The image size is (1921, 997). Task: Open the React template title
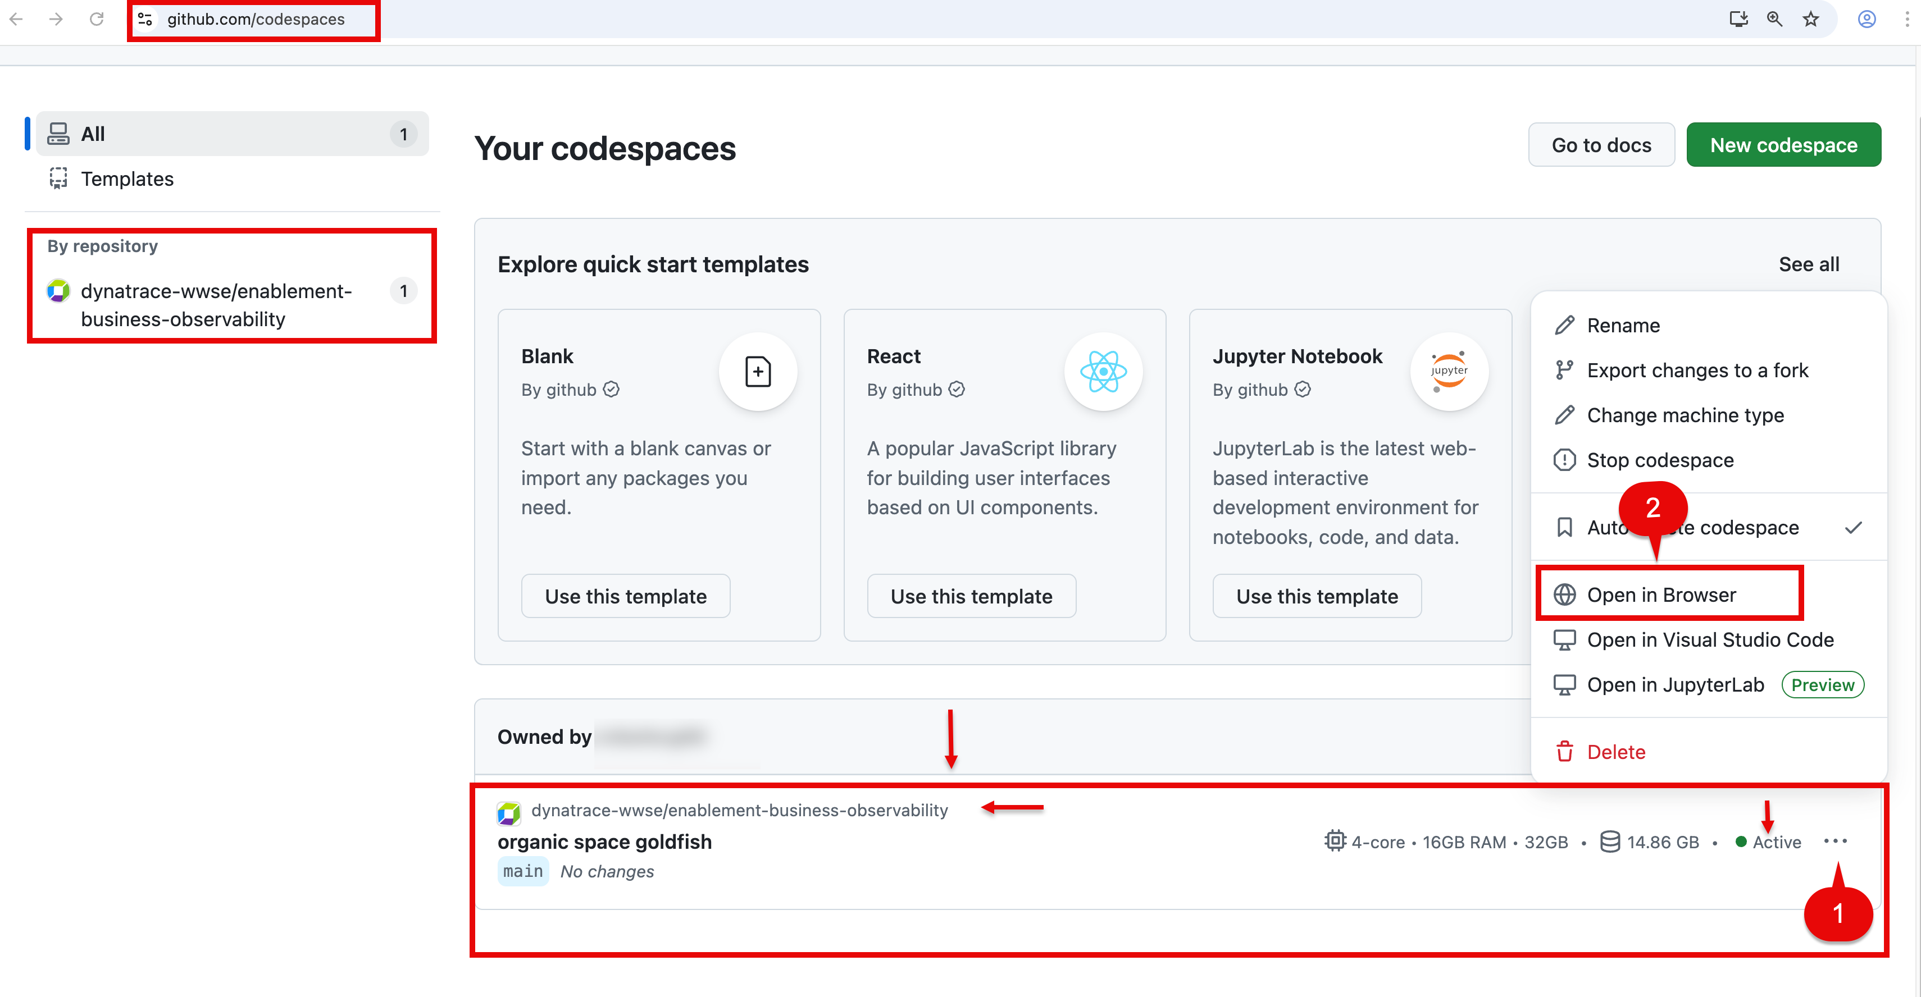point(894,356)
